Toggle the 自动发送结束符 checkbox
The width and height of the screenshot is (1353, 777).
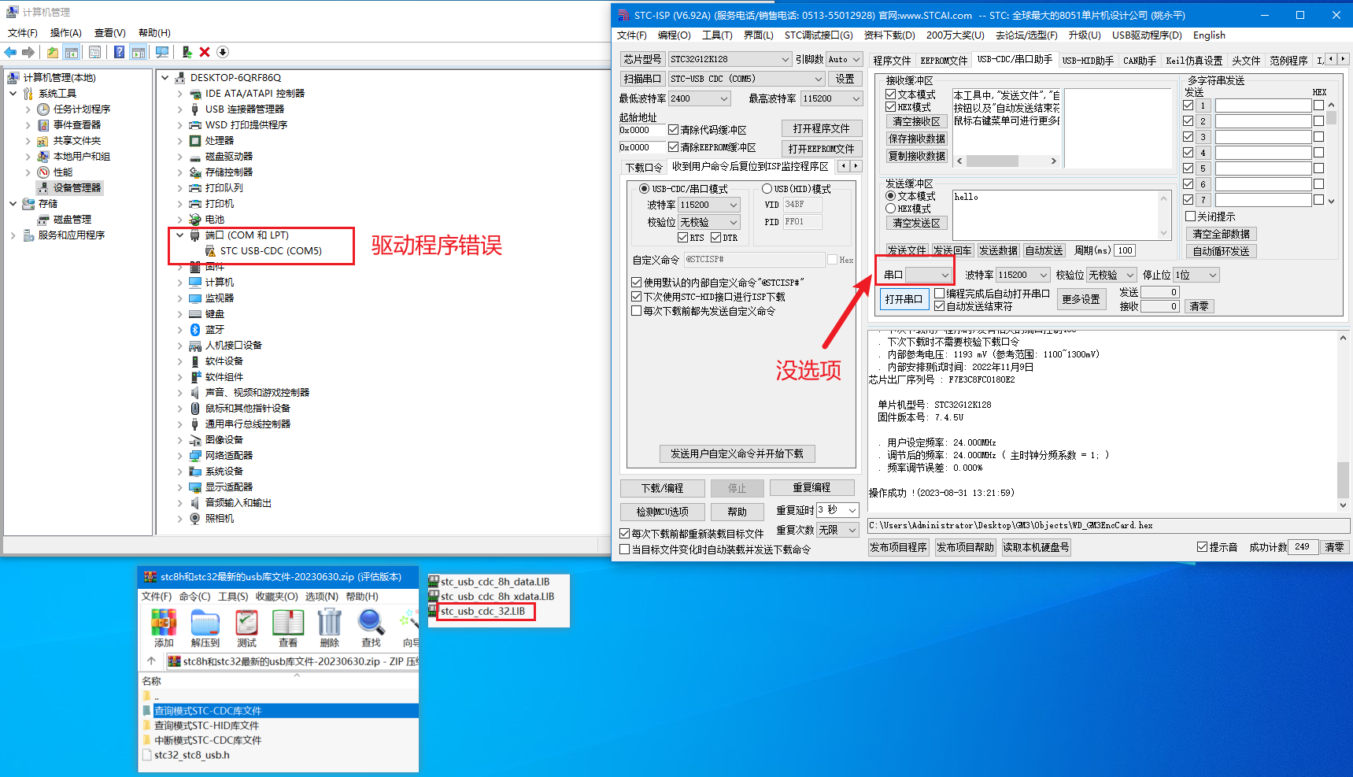[x=940, y=306]
